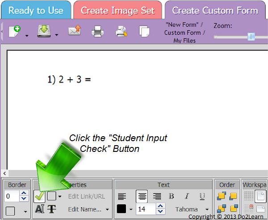Open the Tahoma font dropdown
Image resolution: width=268 pixels, height=220 pixels.
(192, 209)
